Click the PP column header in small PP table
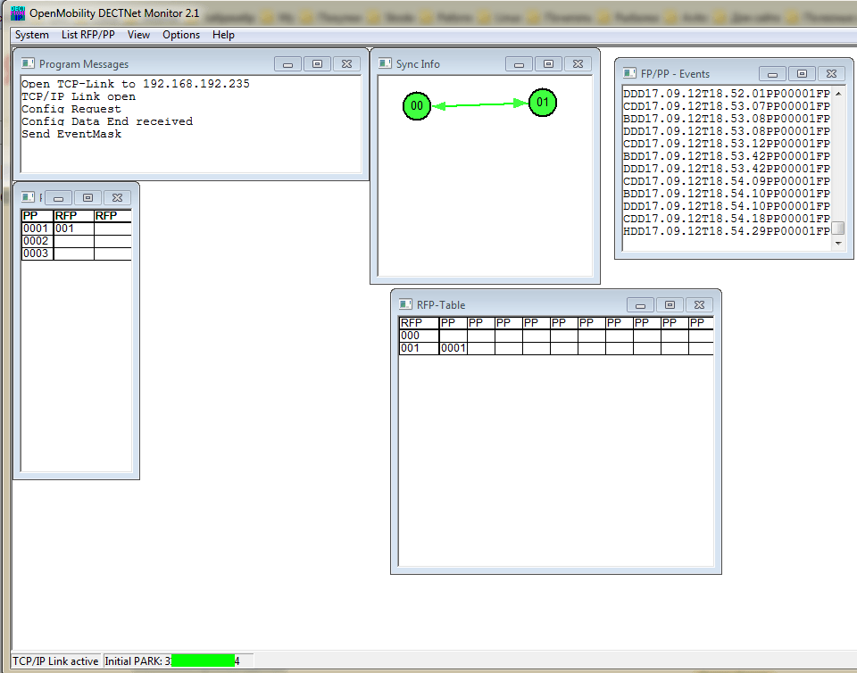This screenshot has height=673, width=857. click(x=37, y=216)
